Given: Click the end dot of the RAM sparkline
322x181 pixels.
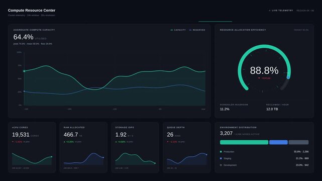Looking at the screenshot, I should coord(103,157).
